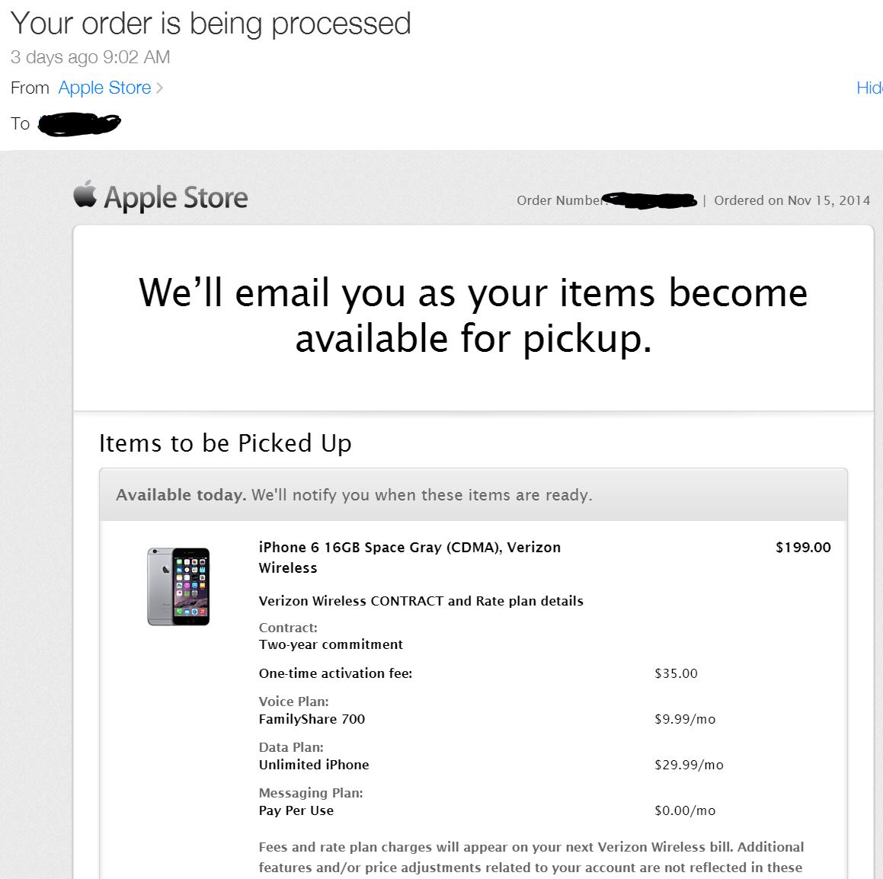Click the $35.00 one-time activation fee
This screenshot has height=879, width=883.
coord(676,673)
